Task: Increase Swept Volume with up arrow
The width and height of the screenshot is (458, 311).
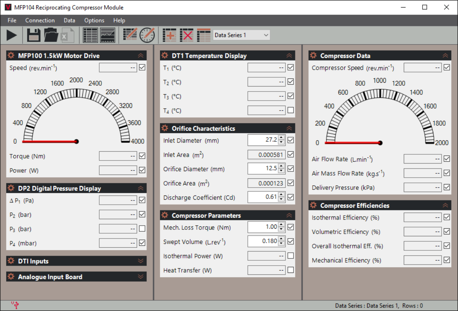Action: click(282, 239)
